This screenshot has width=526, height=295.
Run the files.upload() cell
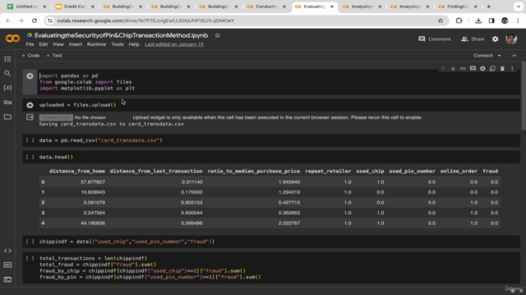click(30, 105)
